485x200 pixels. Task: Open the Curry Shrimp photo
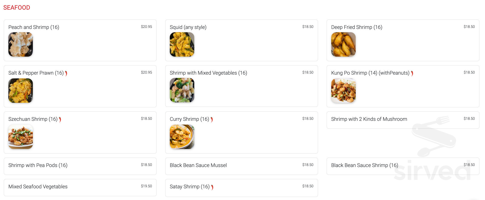182,137
